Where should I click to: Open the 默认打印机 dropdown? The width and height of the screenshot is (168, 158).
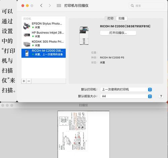[x=126, y=90]
